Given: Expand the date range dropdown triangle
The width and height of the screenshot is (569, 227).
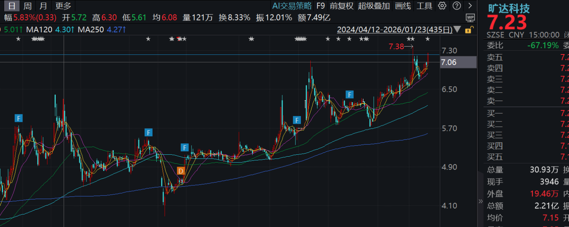Looking at the screenshot, I should [457, 30].
